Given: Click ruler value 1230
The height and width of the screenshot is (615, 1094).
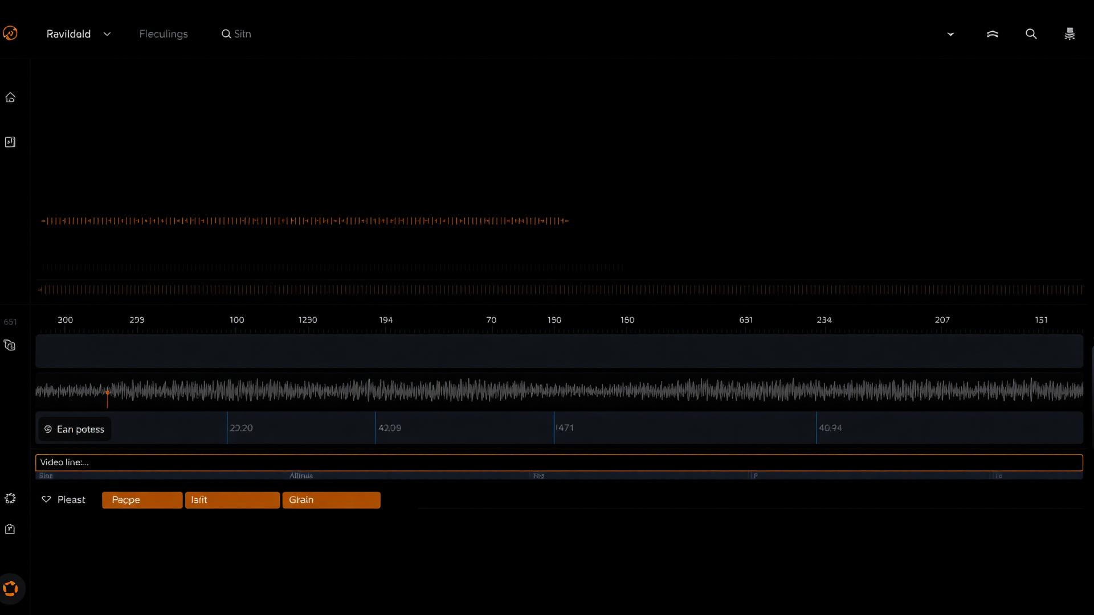Looking at the screenshot, I should [x=308, y=320].
